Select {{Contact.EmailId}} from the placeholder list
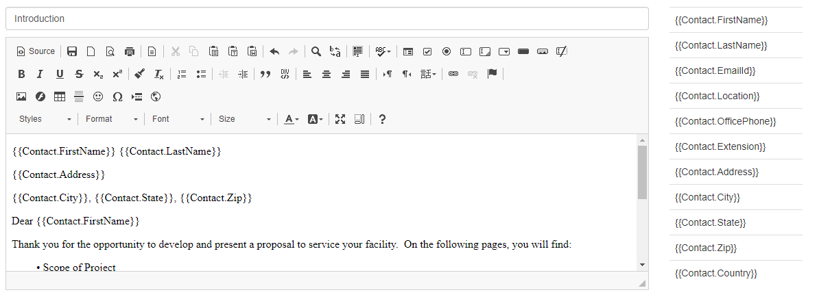819x299 pixels. (x=735, y=70)
